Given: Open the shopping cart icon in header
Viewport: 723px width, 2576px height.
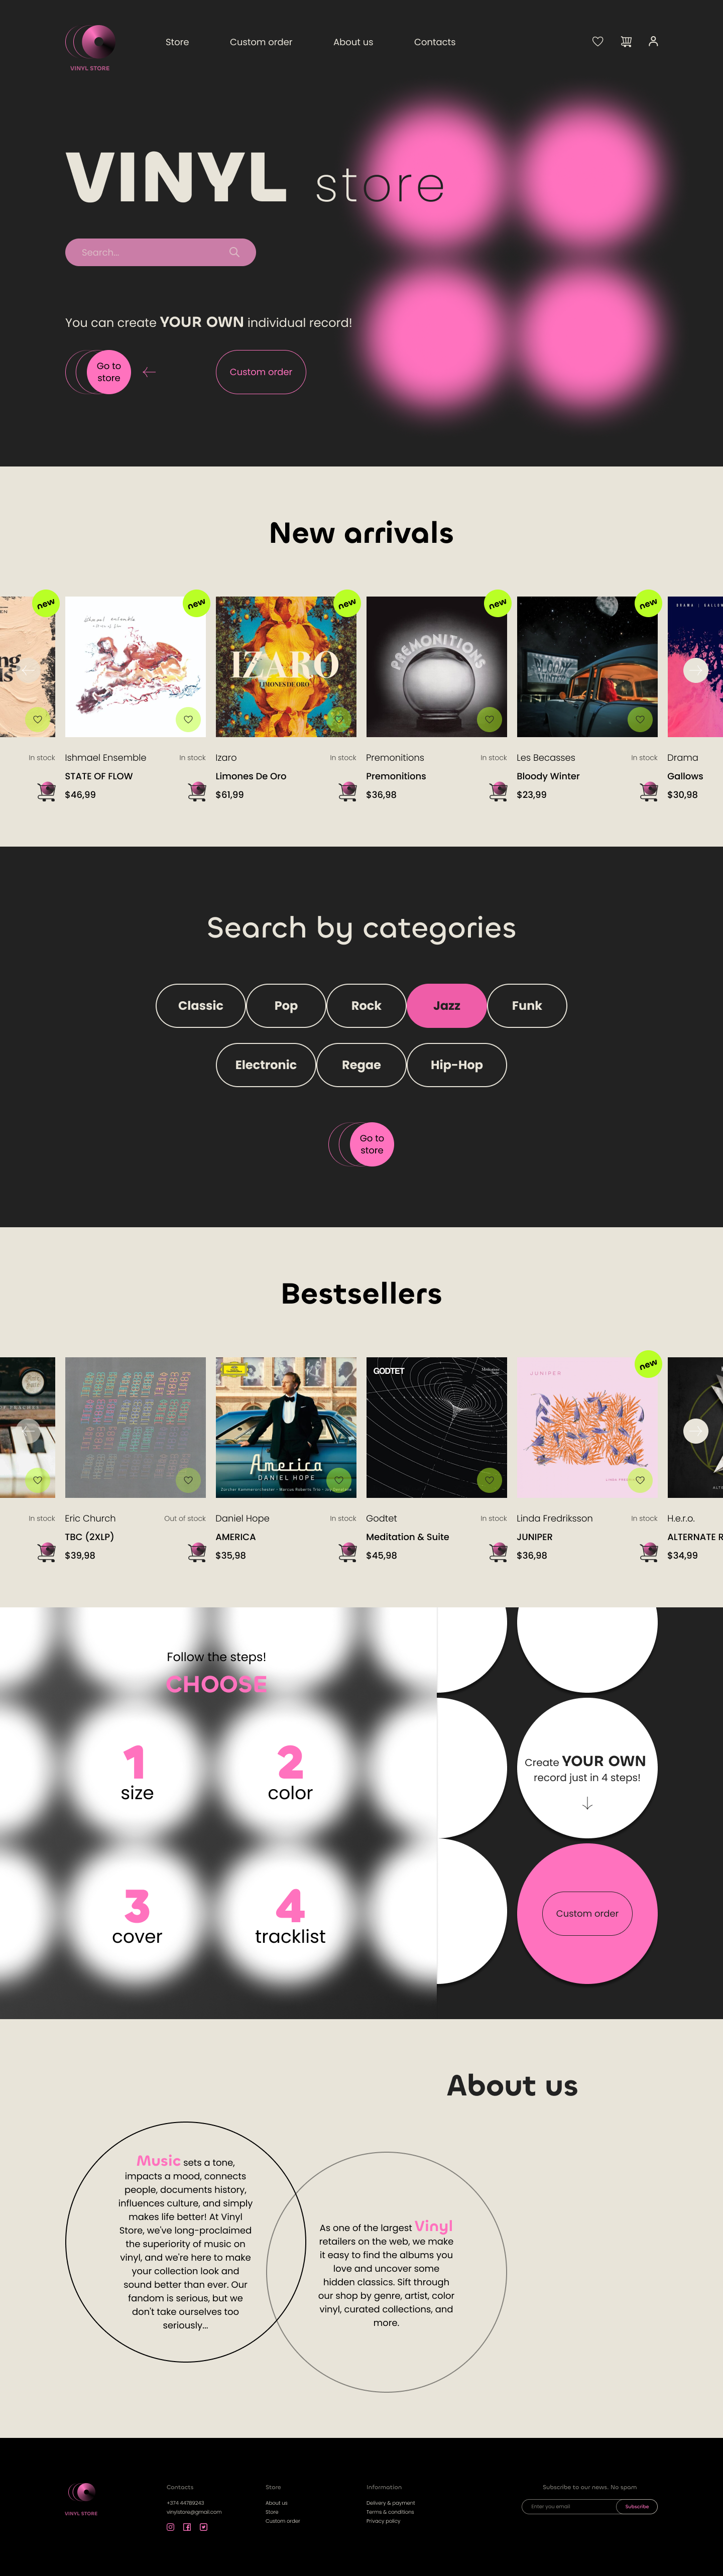Looking at the screenshot, I should [x=626, y=42].
